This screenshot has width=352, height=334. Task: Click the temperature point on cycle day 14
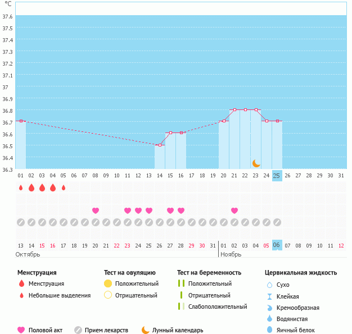pyautogui.click(x=160, y=145)
